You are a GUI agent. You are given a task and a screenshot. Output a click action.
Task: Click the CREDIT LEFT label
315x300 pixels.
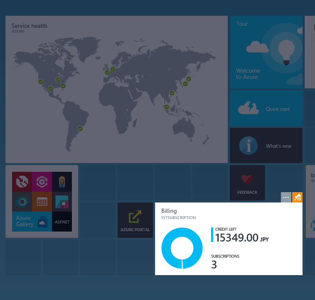(x=226, y=229)
